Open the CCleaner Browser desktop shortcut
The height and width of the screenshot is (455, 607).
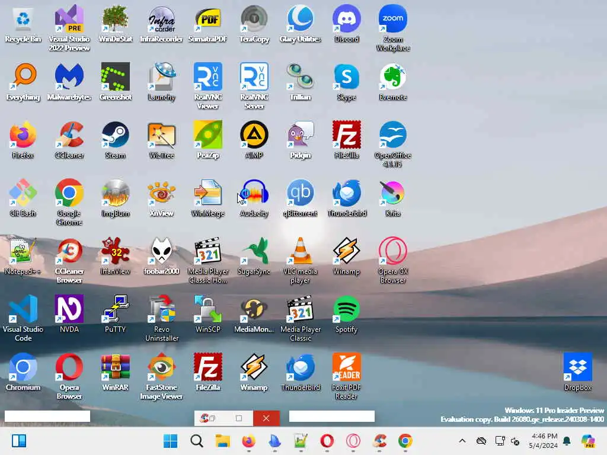pos(69,260)
